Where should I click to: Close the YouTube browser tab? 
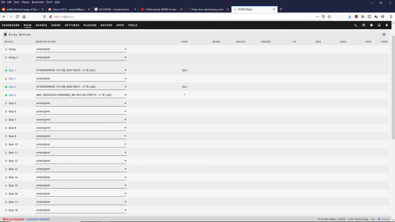[x=181, y=9]
